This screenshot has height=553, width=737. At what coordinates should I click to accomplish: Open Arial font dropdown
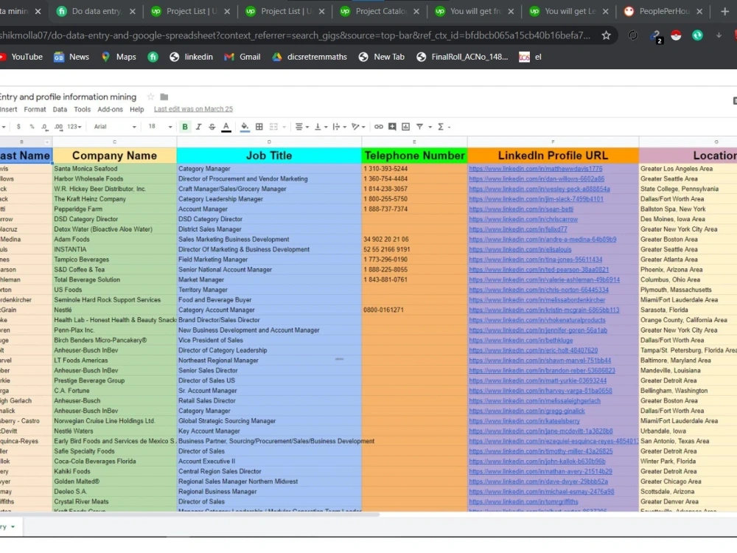pyautogui.click(x=115, y=127)
